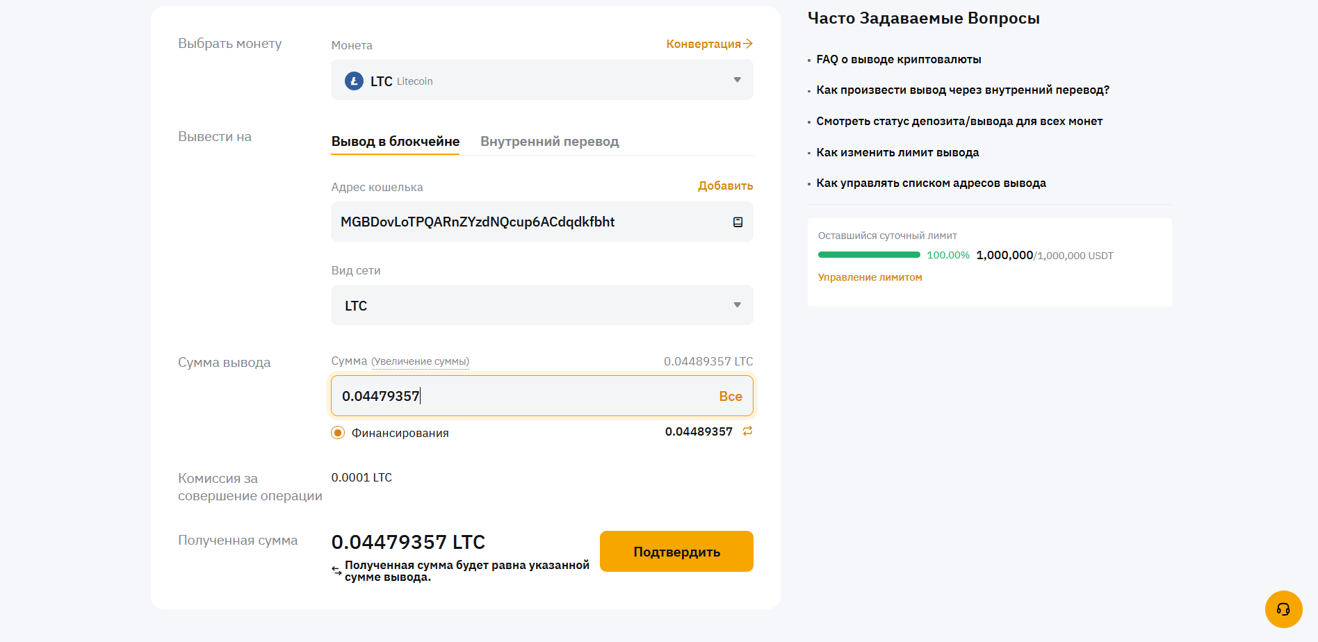Focus the withdrawal amount input field

[521, 397]
